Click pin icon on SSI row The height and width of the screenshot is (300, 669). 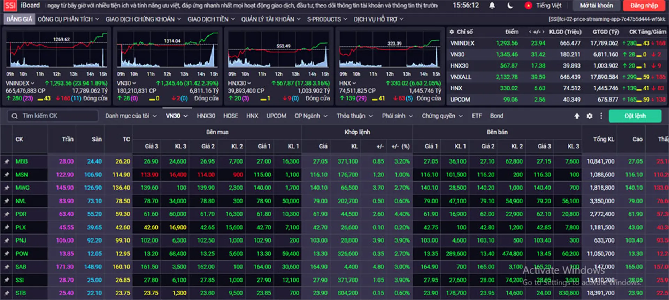[6, 280]
